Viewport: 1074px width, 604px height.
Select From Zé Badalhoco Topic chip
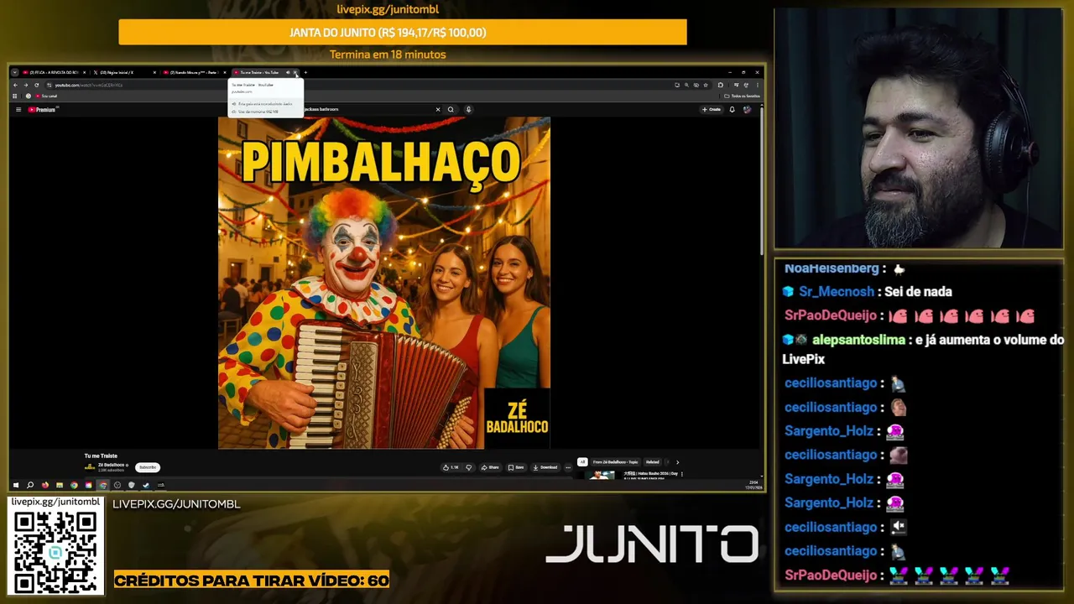click(615, 462)
